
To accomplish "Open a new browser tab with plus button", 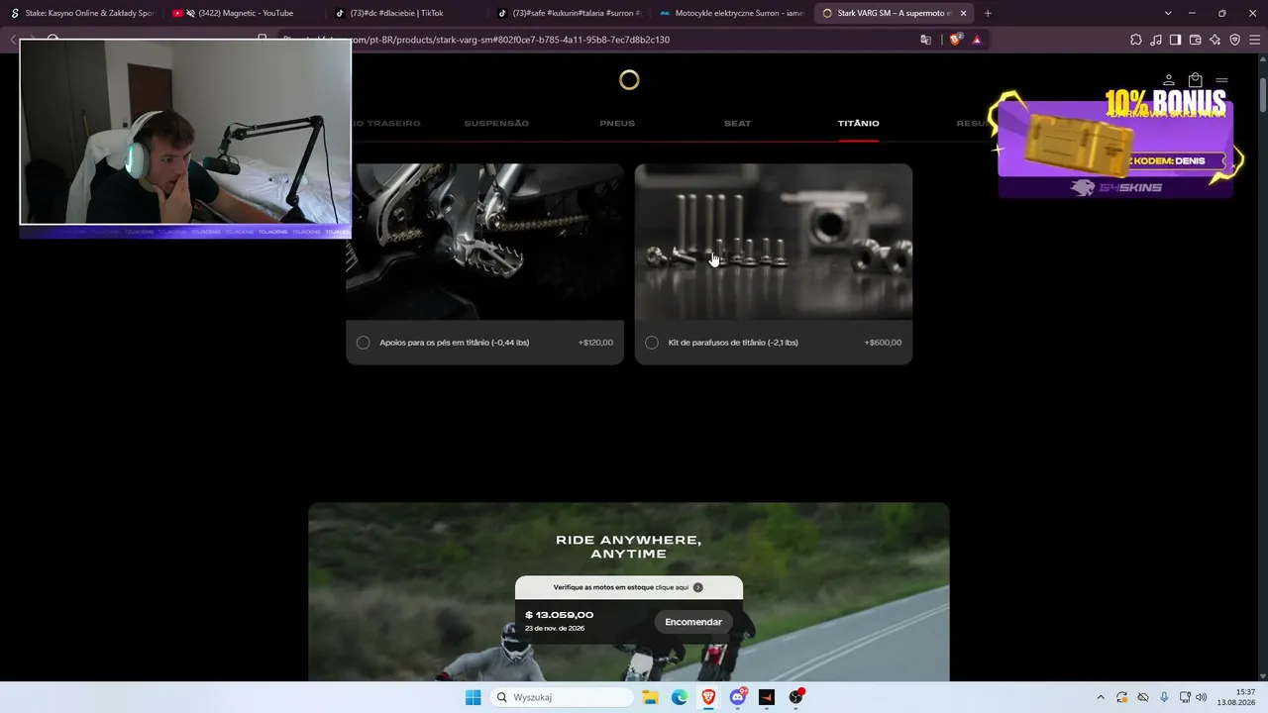I will click(x=988, y=13).
